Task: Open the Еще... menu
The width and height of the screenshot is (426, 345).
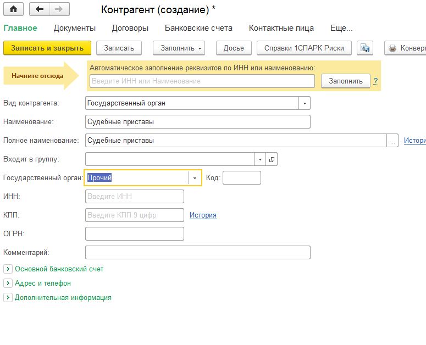Action: (341, 28)
